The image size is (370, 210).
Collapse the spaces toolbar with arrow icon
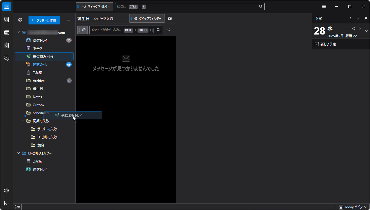6,203
